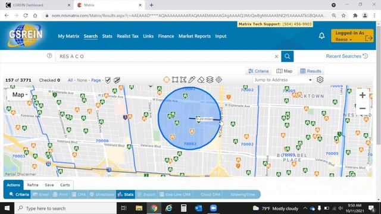Viewport: 381px width, 214px height.
Task: Open Outlook from the taskbar
Action: tap(198, 208)
